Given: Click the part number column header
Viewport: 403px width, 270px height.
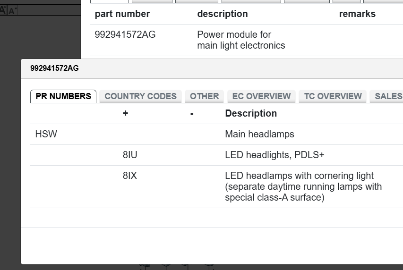Looking at the screenshot, I should click(122, 14).
